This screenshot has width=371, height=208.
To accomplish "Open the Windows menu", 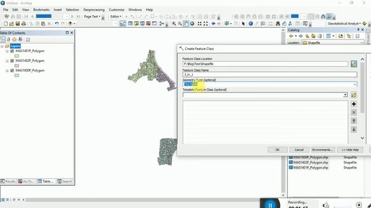I will (x=135, y=10).
